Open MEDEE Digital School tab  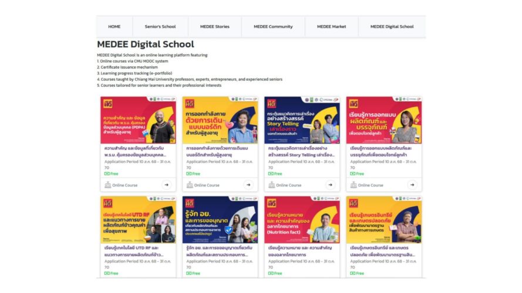click(392, 26)
